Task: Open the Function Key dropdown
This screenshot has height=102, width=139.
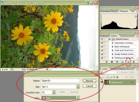Action: [x=54, y=92]
